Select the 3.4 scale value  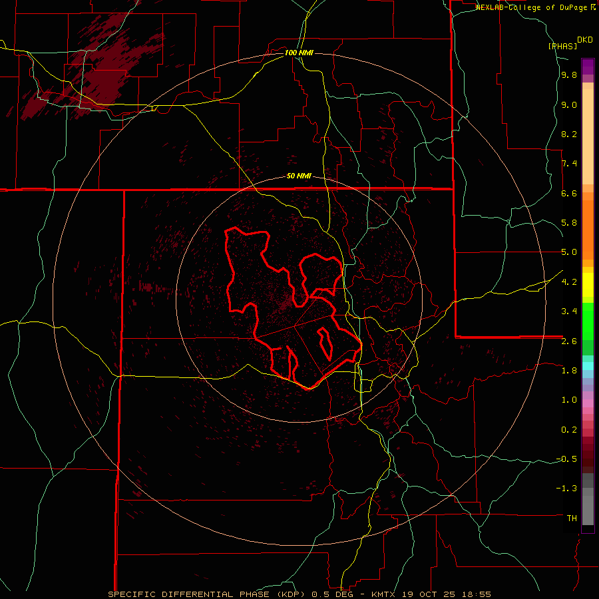point(569,311)
